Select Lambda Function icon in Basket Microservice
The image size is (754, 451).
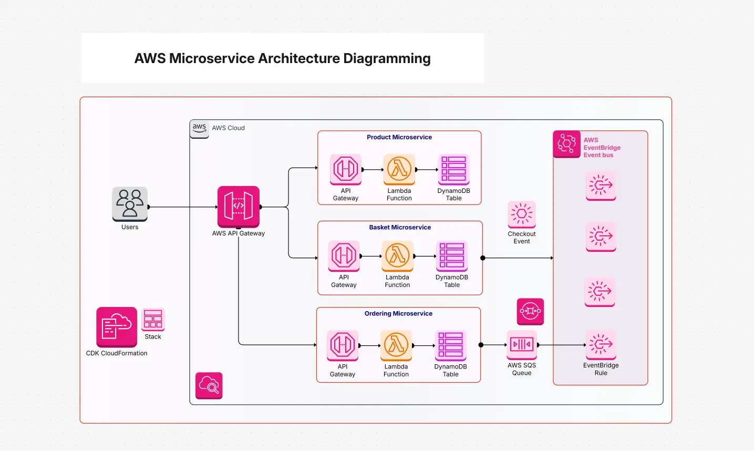397,256
